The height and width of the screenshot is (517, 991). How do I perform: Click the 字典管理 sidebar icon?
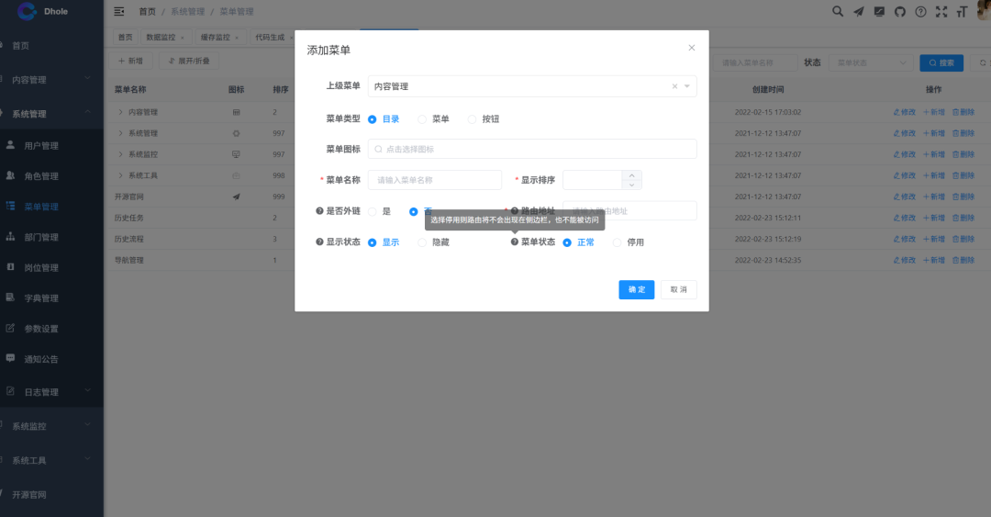point(10,298)
